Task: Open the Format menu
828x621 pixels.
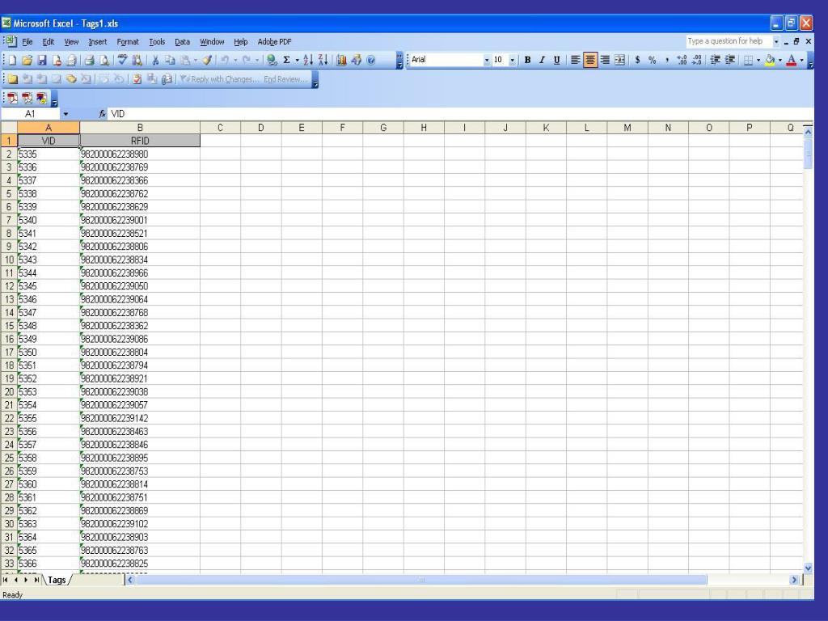Action: pos(128,42)
